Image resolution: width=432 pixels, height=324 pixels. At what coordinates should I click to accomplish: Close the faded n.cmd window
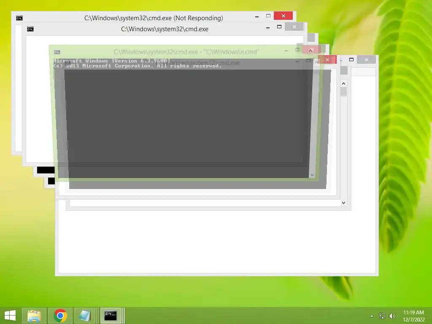[x=311, y=50]
